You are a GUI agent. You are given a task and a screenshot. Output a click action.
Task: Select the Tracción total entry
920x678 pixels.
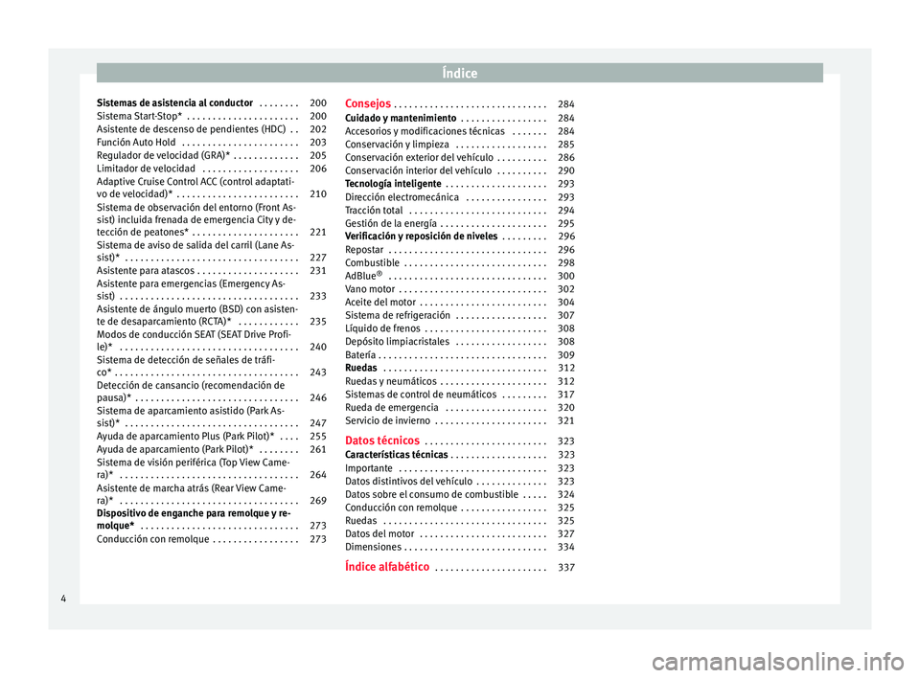pyautogui.click(x=373, y=210)
